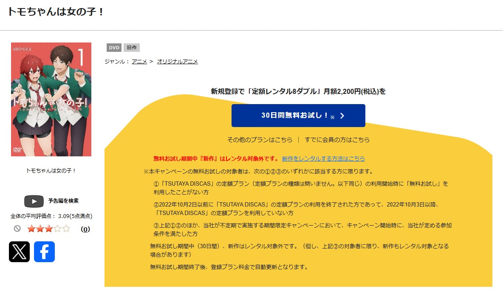Viewport: 503px width, 297px height.
Task: Click the 予告編を検索 text
Action: 63,201
